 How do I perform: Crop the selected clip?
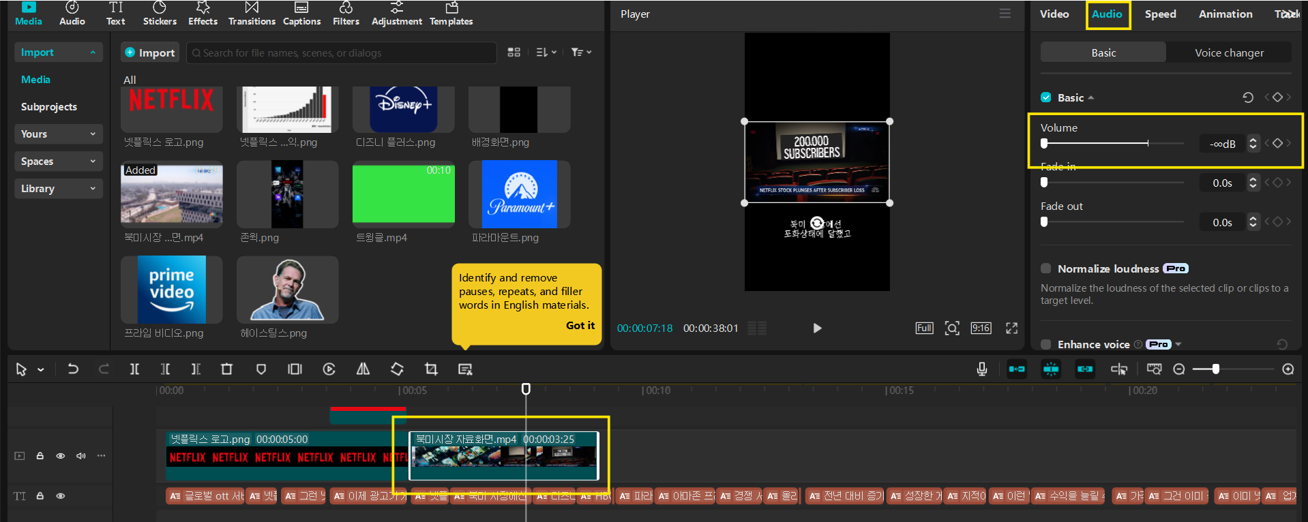431,369
